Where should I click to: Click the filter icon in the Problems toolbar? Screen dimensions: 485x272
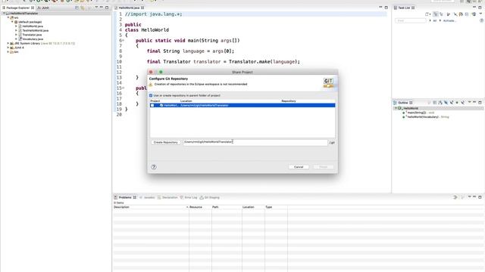(x=455, y=197)
